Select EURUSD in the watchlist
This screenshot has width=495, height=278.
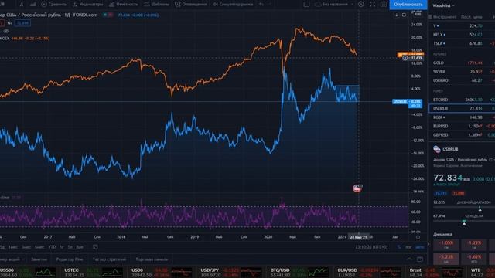point(462,126)
